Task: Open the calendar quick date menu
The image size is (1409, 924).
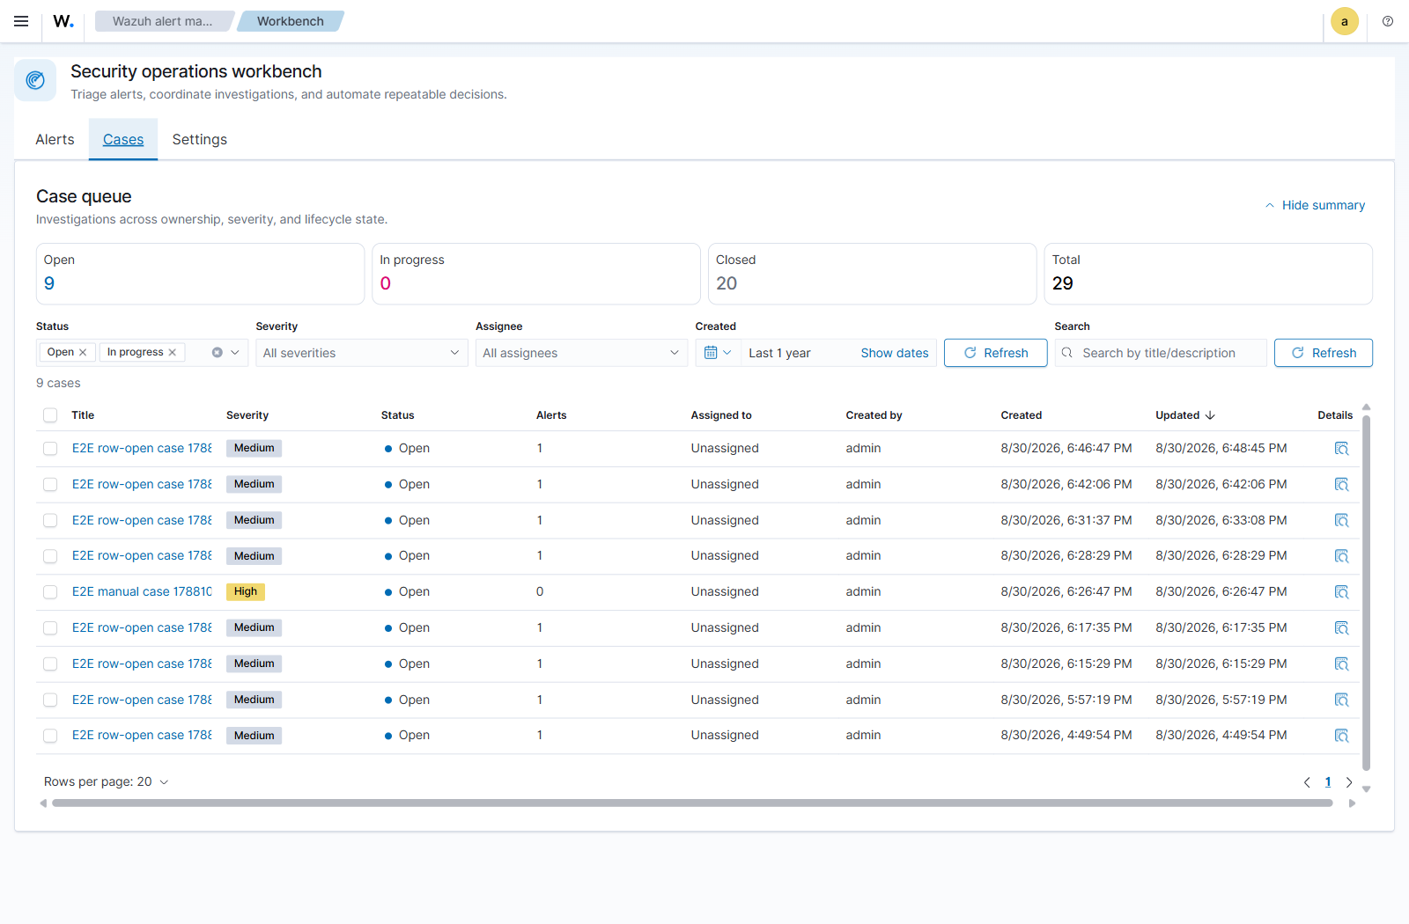Action: 718,353
